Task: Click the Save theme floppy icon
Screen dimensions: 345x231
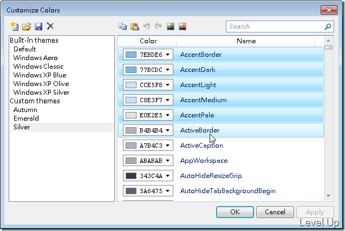Action: pyautogui.click(x=38, y=27)
